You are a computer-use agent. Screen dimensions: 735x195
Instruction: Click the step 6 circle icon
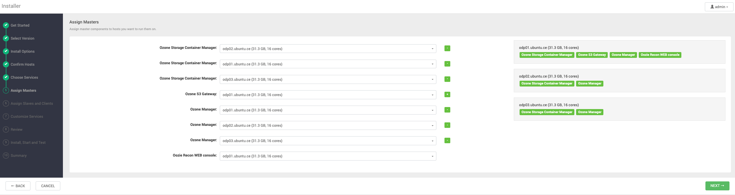click(6, 103)
